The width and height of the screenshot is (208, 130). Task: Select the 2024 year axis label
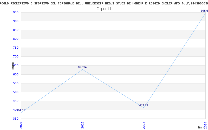click(x=206, y=125)
